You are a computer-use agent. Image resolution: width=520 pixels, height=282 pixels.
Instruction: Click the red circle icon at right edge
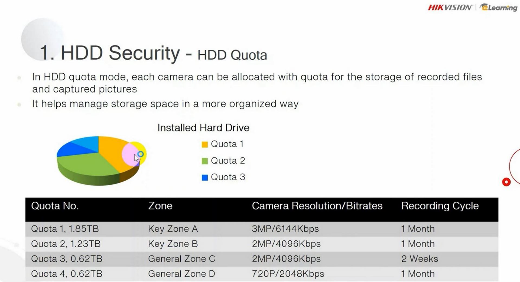click(506, 182)
